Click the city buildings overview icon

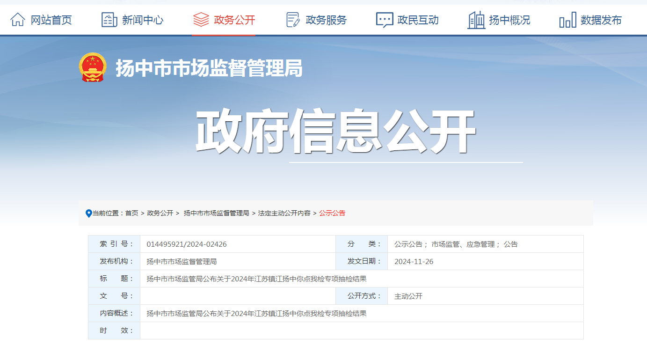coord(476,20)
